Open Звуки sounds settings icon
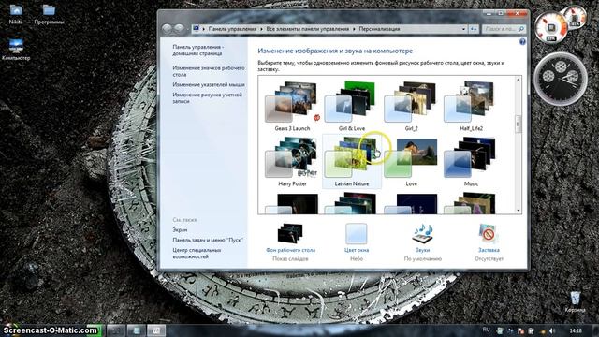 click(x=422, y=233)
